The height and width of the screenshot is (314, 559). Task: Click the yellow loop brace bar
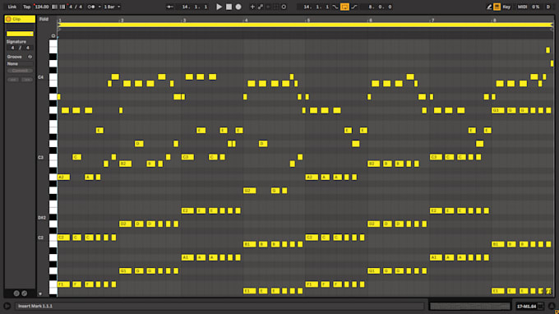305,25
